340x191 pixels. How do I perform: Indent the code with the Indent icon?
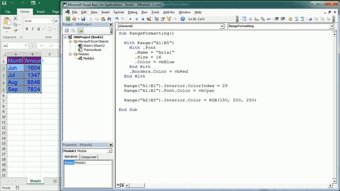coord(276,19)
